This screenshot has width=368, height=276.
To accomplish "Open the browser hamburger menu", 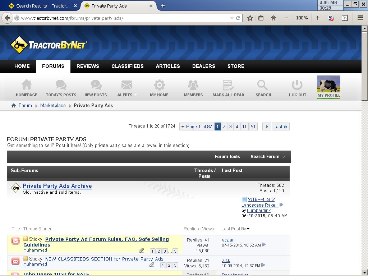I will click(x=360, y=18).
